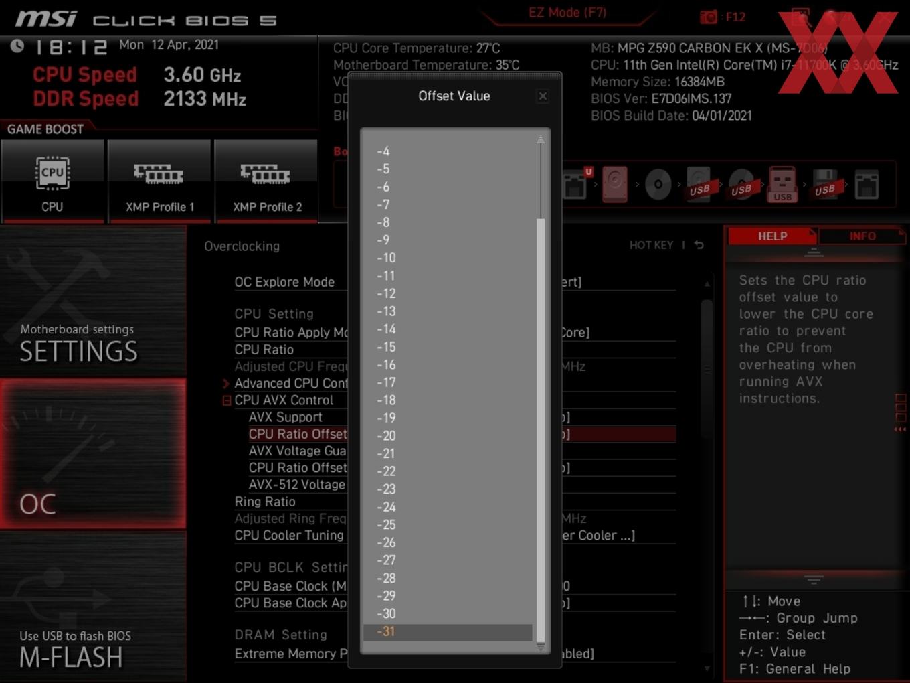Open M-FLASH to flash BIOS
Screen dimensions: 910x683
point(93,607)
